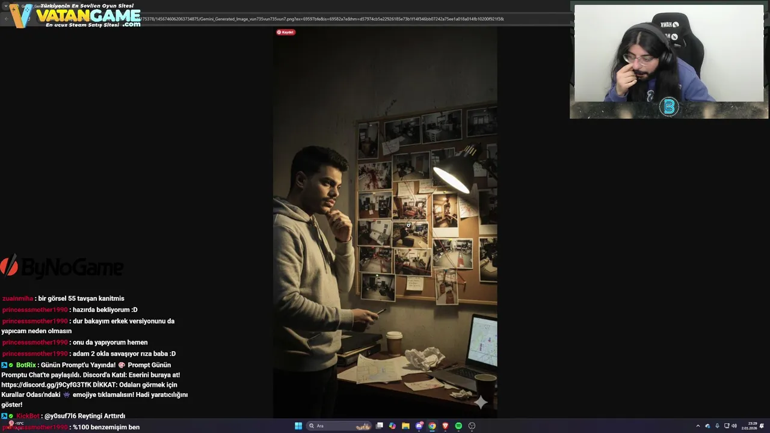The height and width of the screenshot is (433, 770).
Task: Open Spotify from the taskbar
Action: pos(458,426)
